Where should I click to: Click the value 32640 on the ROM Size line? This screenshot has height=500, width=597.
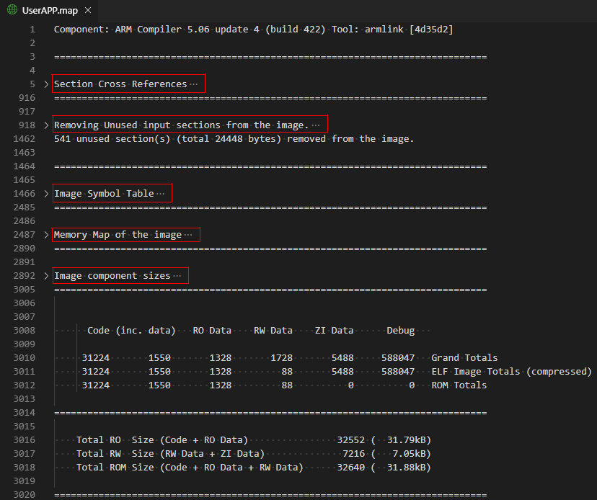pos(351,468)
